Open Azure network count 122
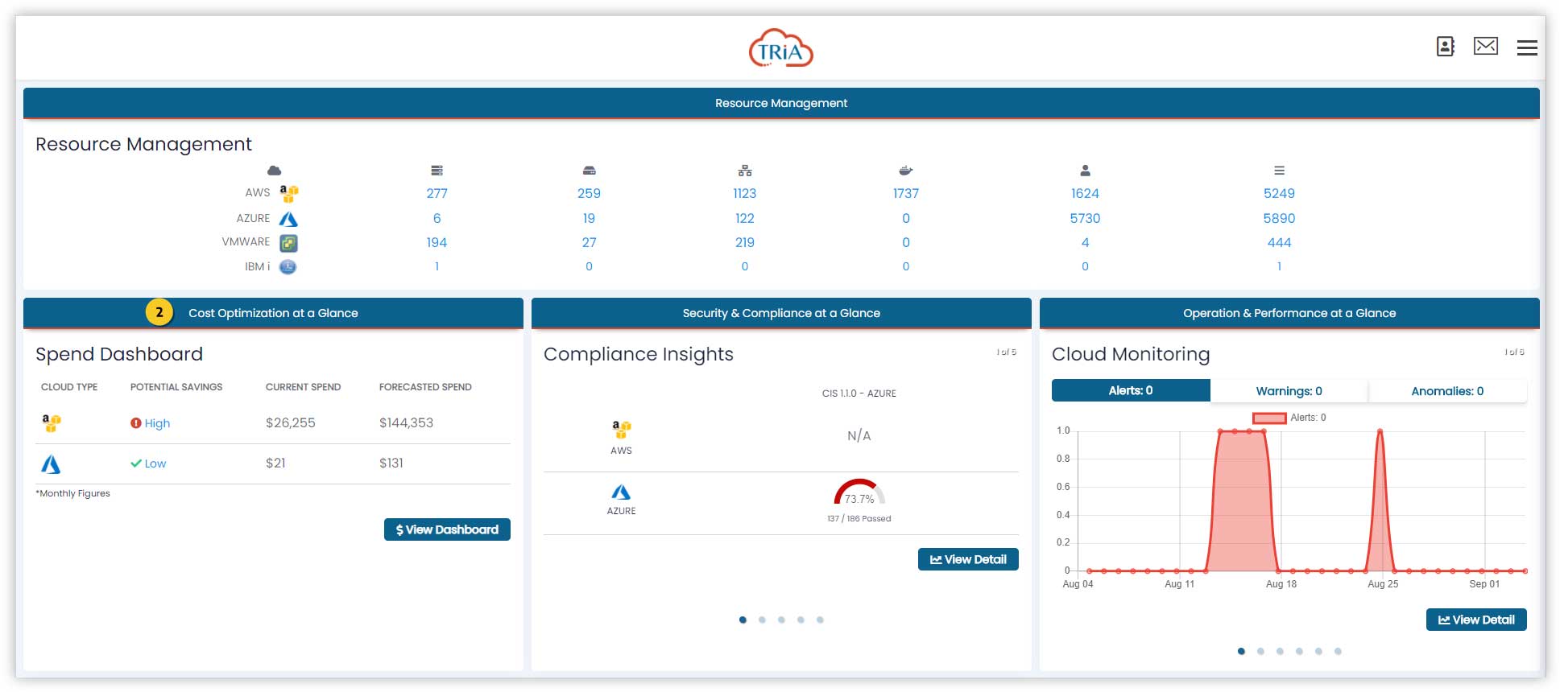 click(745, 218)
